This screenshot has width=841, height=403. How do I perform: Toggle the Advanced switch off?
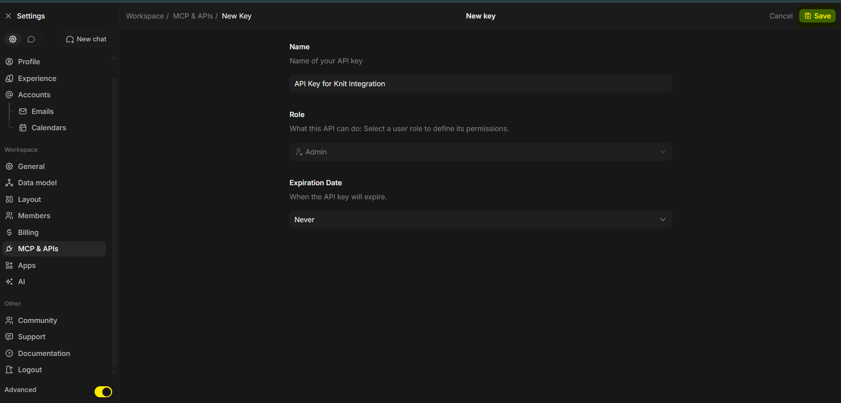[x=103, y=392]
